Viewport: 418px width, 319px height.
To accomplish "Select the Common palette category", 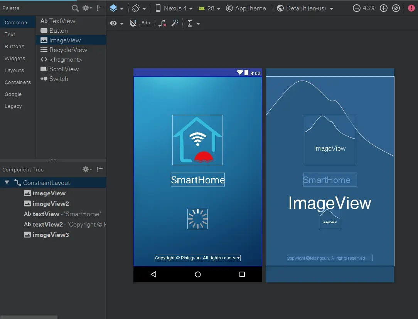I will (18, 23).
